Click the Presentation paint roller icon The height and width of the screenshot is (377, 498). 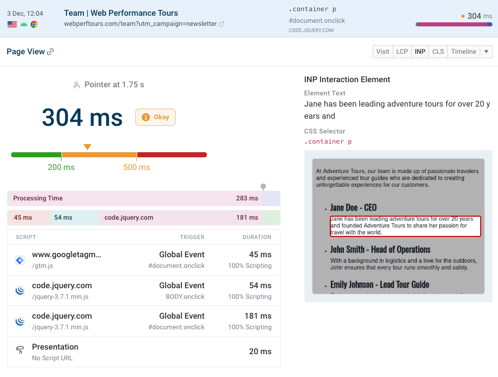pos(20,352)
